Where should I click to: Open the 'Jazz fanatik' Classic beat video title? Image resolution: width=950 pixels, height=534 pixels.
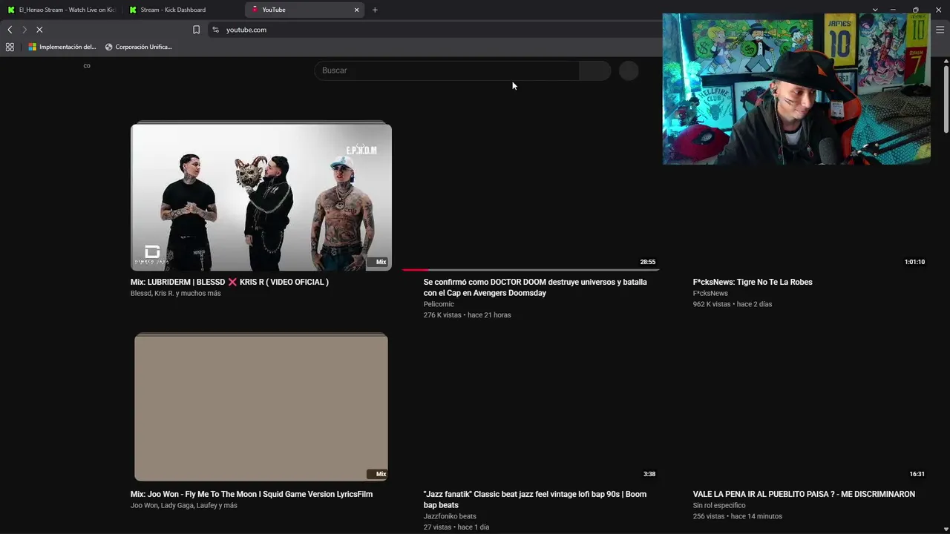[535, 499]
